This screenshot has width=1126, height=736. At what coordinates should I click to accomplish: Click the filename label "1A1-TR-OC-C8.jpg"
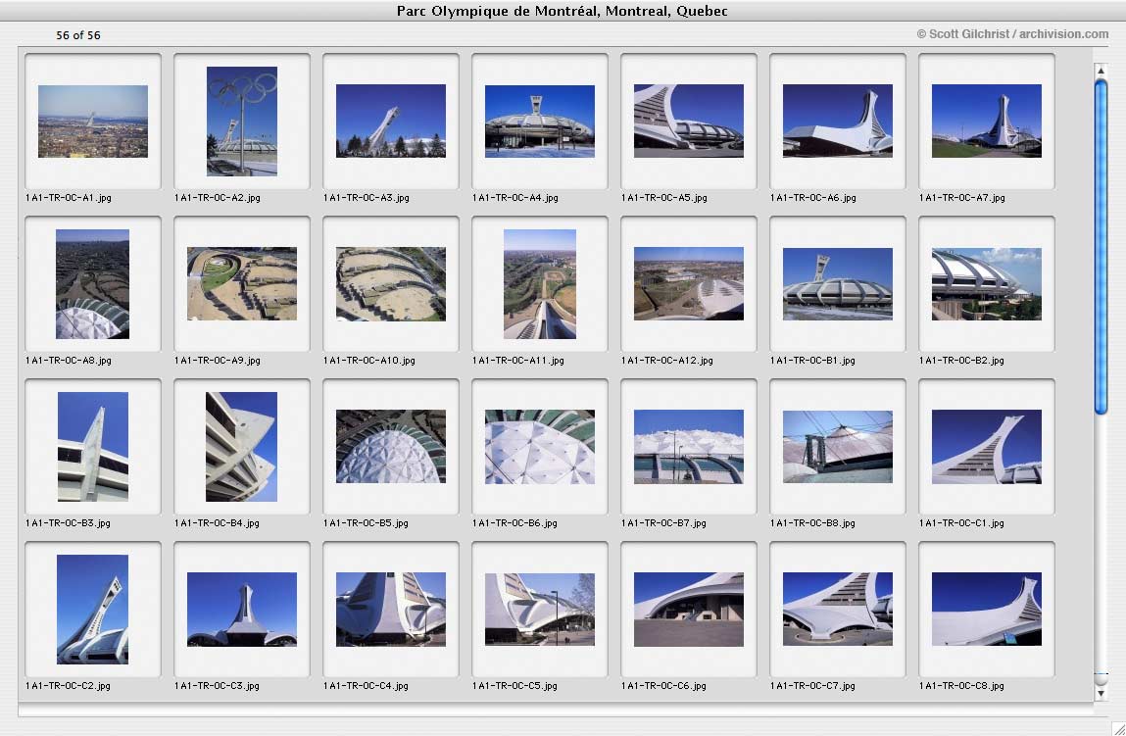pos(962,686)
